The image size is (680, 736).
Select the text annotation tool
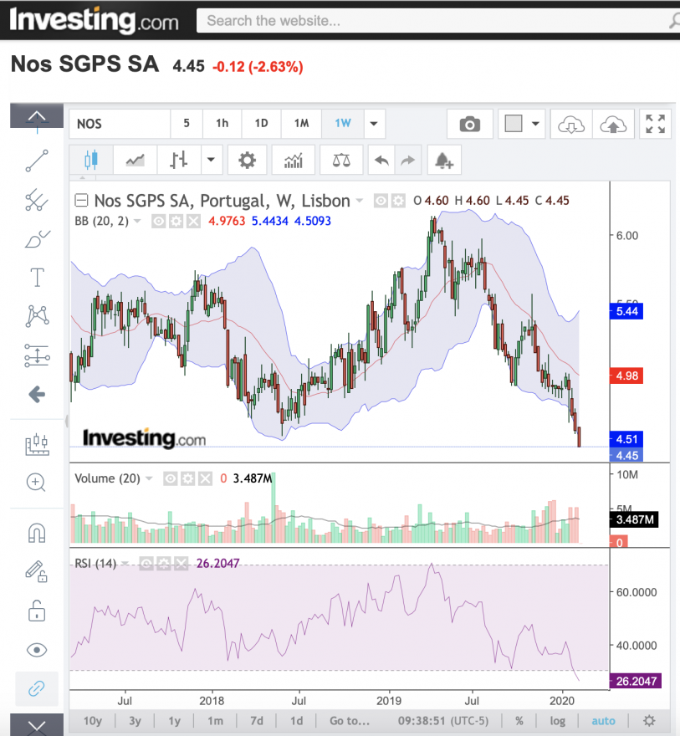pos(37,277)
